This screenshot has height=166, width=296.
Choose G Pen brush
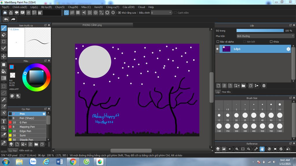[27, 122]
